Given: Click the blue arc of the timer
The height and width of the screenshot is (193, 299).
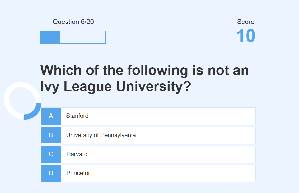Looking at the screenshot, I should (x=35, y=113).
